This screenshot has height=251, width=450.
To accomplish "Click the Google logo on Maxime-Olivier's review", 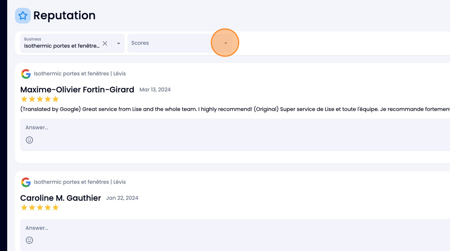I will tap(26, 74).
